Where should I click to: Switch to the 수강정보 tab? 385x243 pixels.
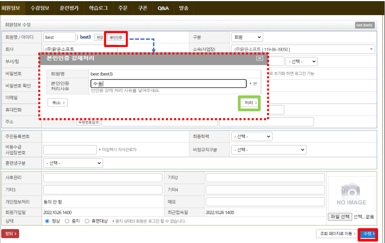coord(40,8)
